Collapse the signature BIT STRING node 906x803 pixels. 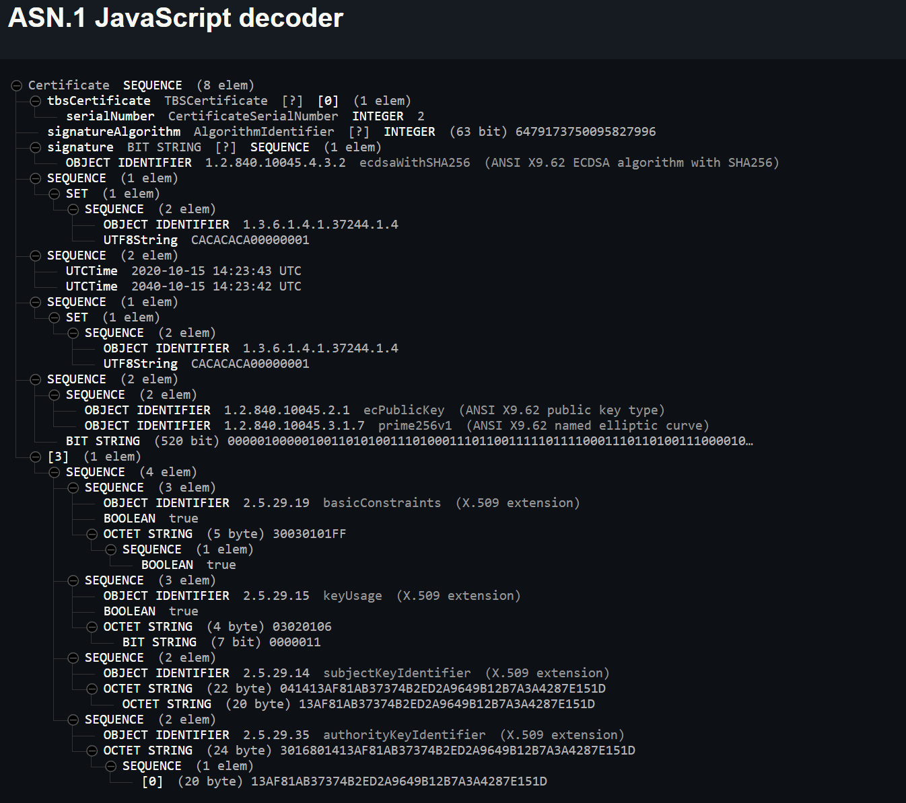pos(36,147)
